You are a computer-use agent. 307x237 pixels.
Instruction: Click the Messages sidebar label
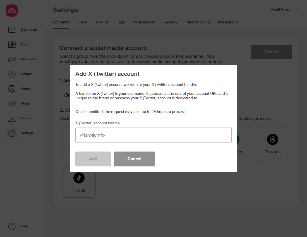28,59
